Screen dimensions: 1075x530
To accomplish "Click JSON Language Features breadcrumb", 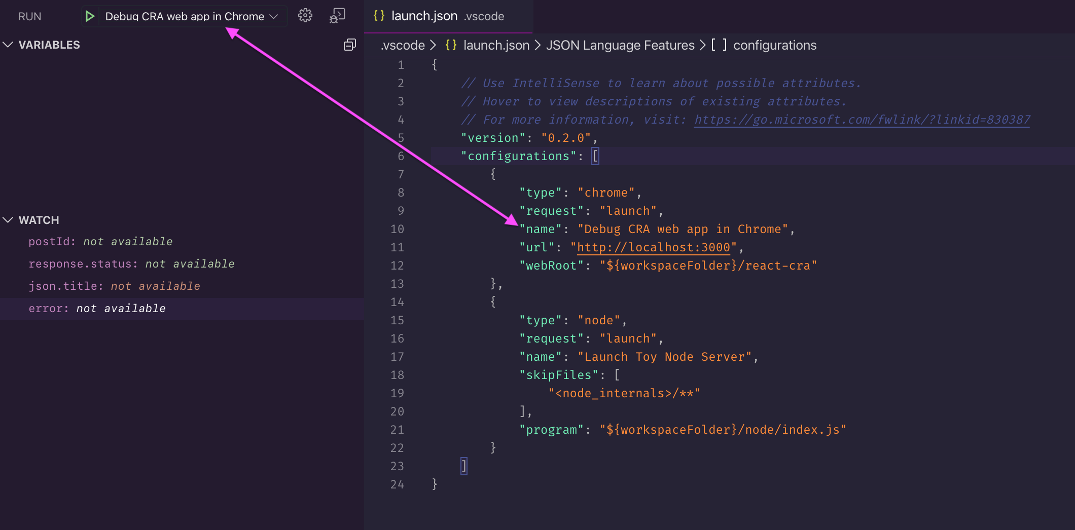I will click(x=620, y=45).
